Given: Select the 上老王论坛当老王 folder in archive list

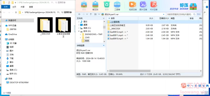Looking at the screenshot, I should 154,25.
